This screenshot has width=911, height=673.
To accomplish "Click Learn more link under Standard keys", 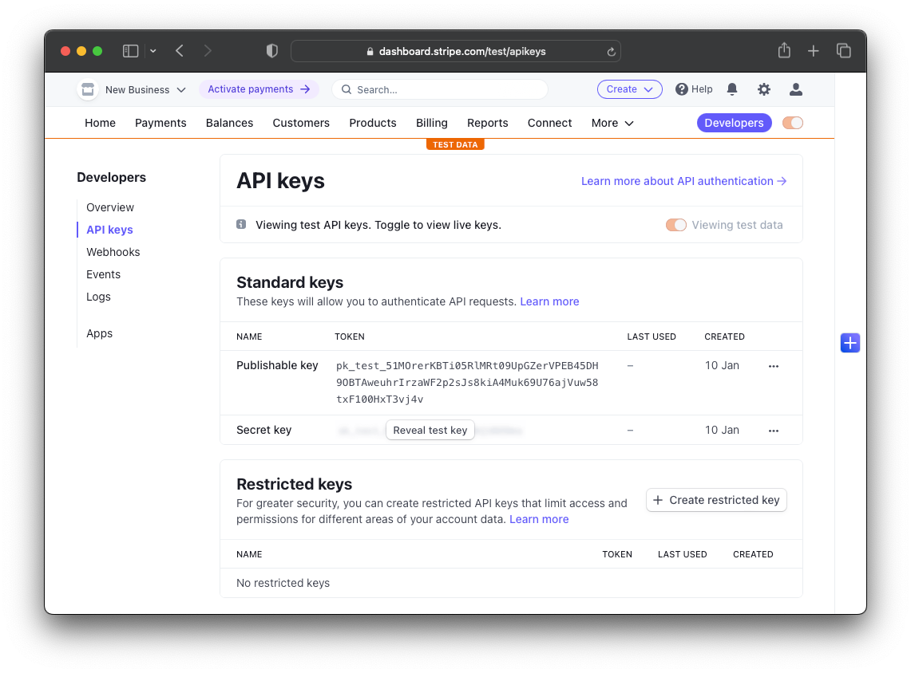I will point(549,301).
